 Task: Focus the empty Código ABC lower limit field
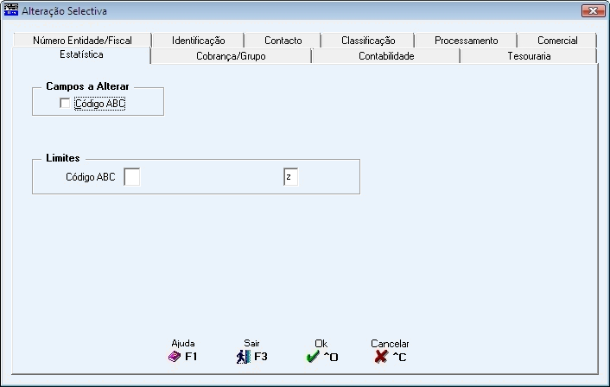click(x=132, y=177)
